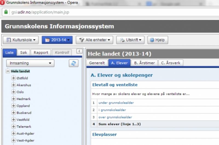Expand the Oslo county node
The width and height of the screenshot is (219, 145).
coord(13,92)
